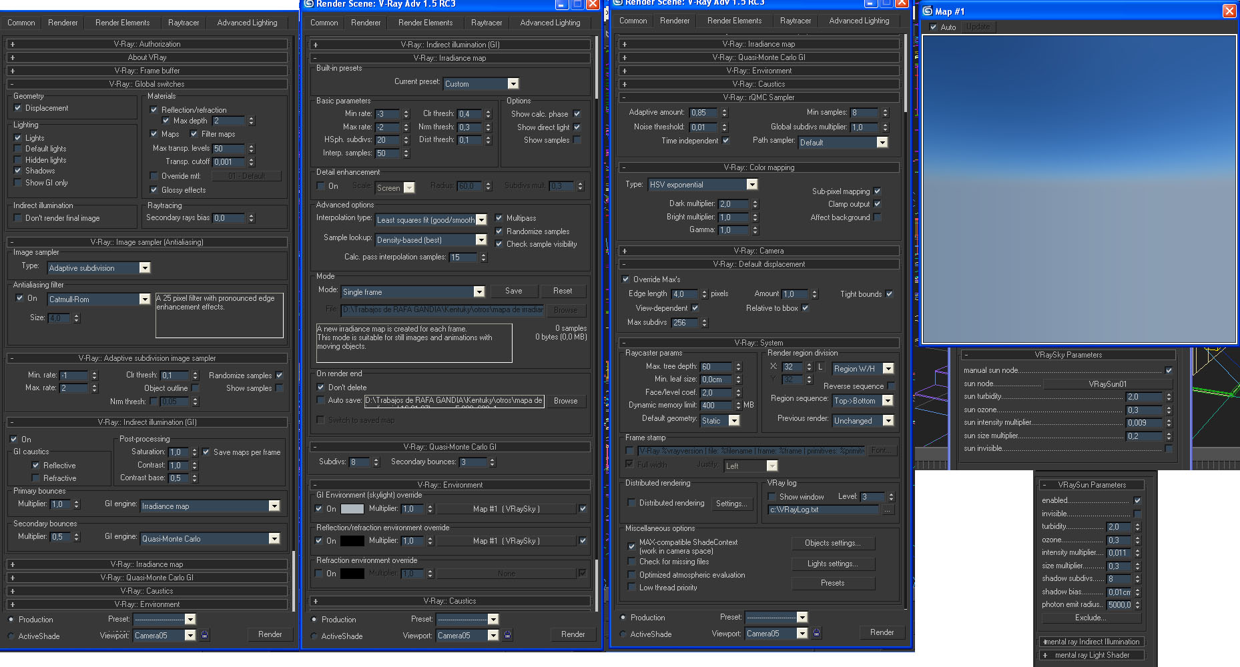Open the Catmull-Rom antialiasing filter dropdown
This screenshot has height=667, width=1240.
[99, 299]
